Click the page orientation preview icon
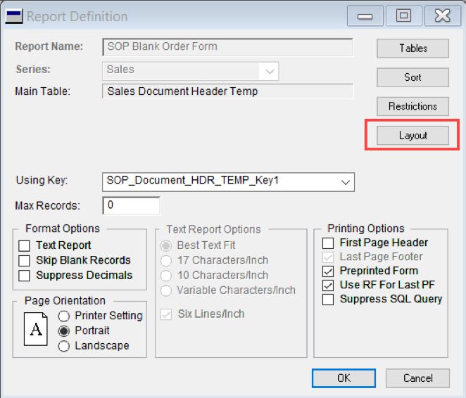Screen dimensions: 466x398 [36, 330]
